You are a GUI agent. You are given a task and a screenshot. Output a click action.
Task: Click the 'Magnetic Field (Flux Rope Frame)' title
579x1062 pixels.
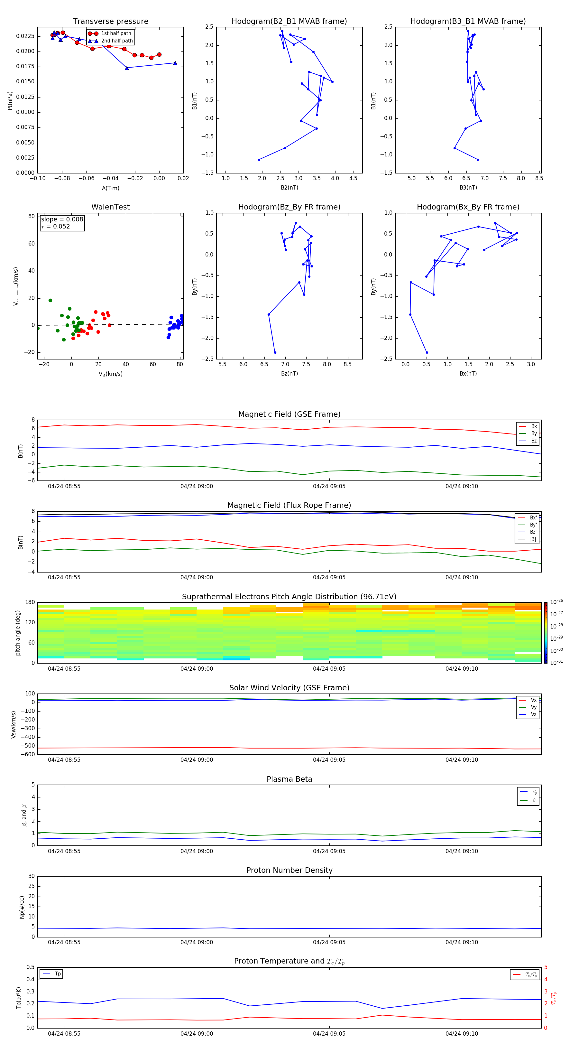pyautogui.click(x=289, y=506)
